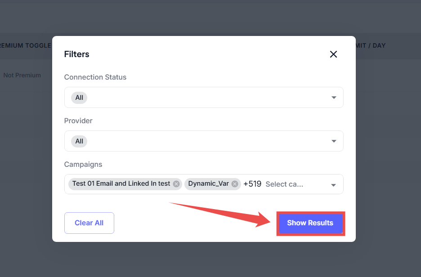Close the Filters dialog with X
The width and height of the screenshot is (421, 277).
(333, 54)
